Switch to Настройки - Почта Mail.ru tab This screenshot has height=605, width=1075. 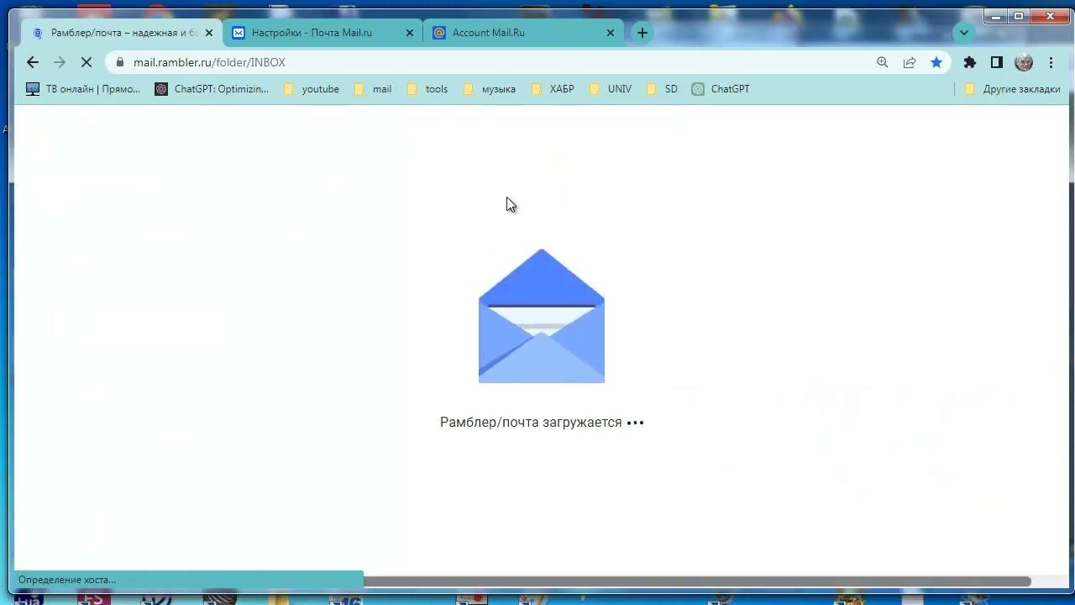pos(322,33)
